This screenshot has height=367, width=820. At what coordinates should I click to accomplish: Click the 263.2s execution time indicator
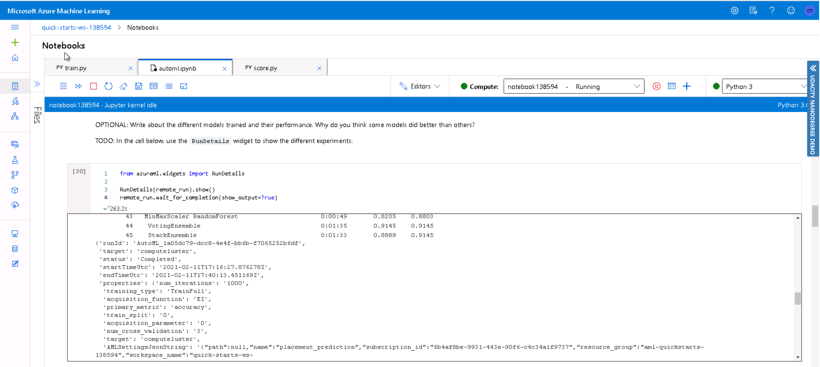pyautogui.click(x=115, y=208)
